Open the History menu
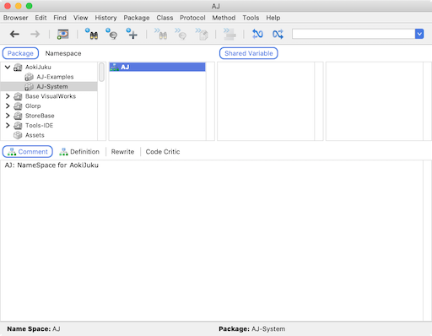Viewport: 432px width, 336px height. [105, 18]
